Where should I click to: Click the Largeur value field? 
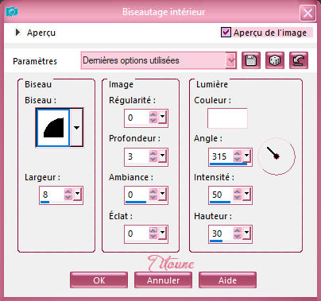[52, 195]
